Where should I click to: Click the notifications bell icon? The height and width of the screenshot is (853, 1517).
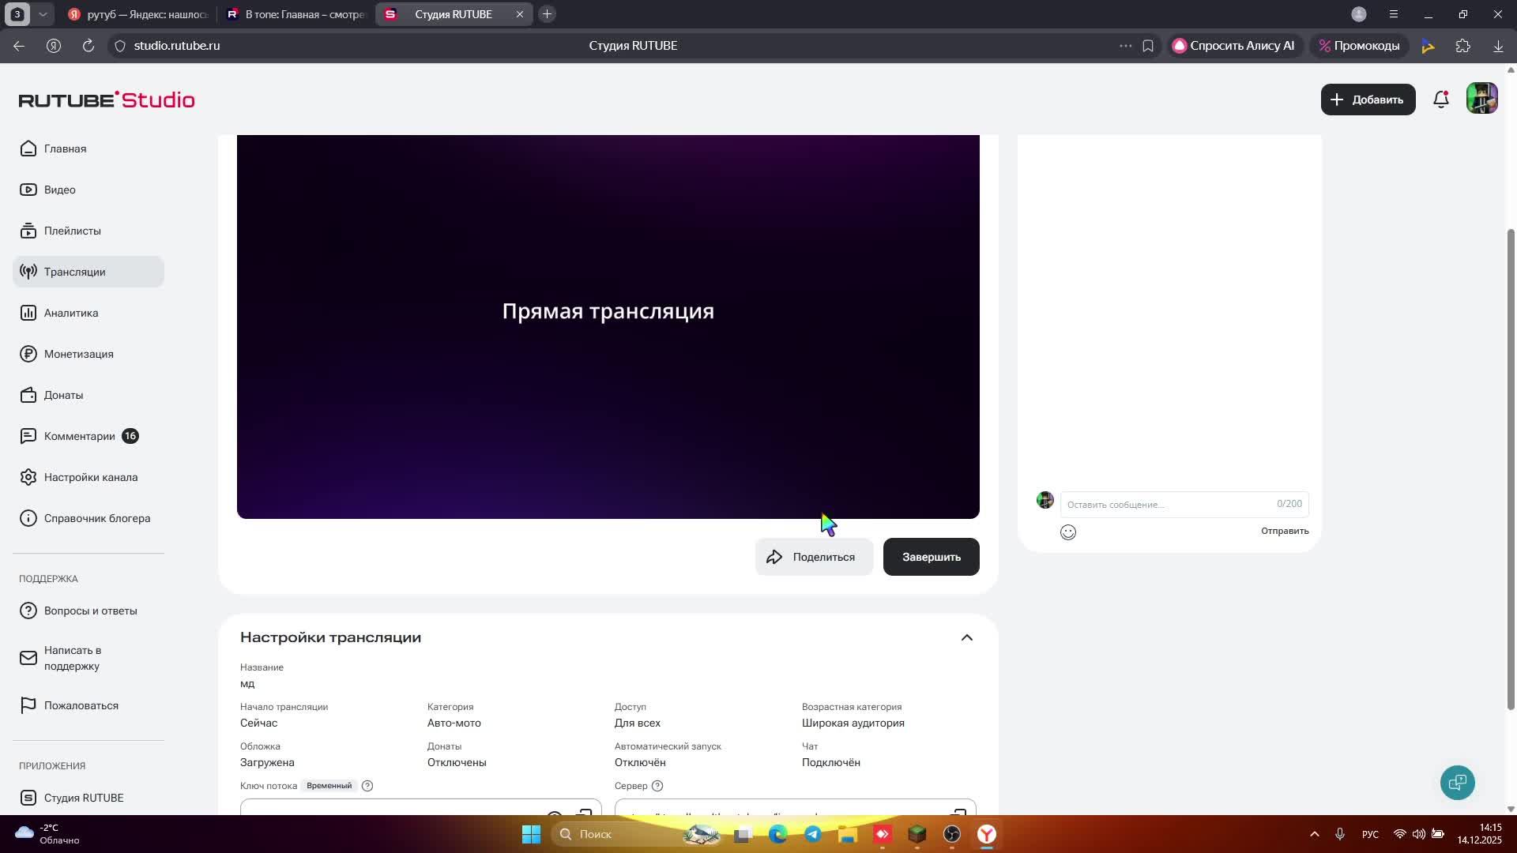pos(1440,100)
